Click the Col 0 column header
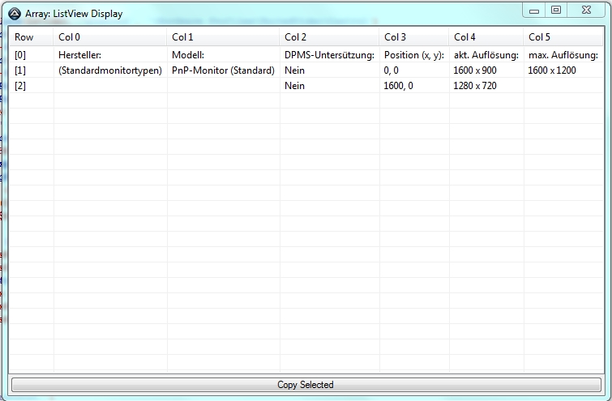The image size is (612, 401). pos(70,37)
